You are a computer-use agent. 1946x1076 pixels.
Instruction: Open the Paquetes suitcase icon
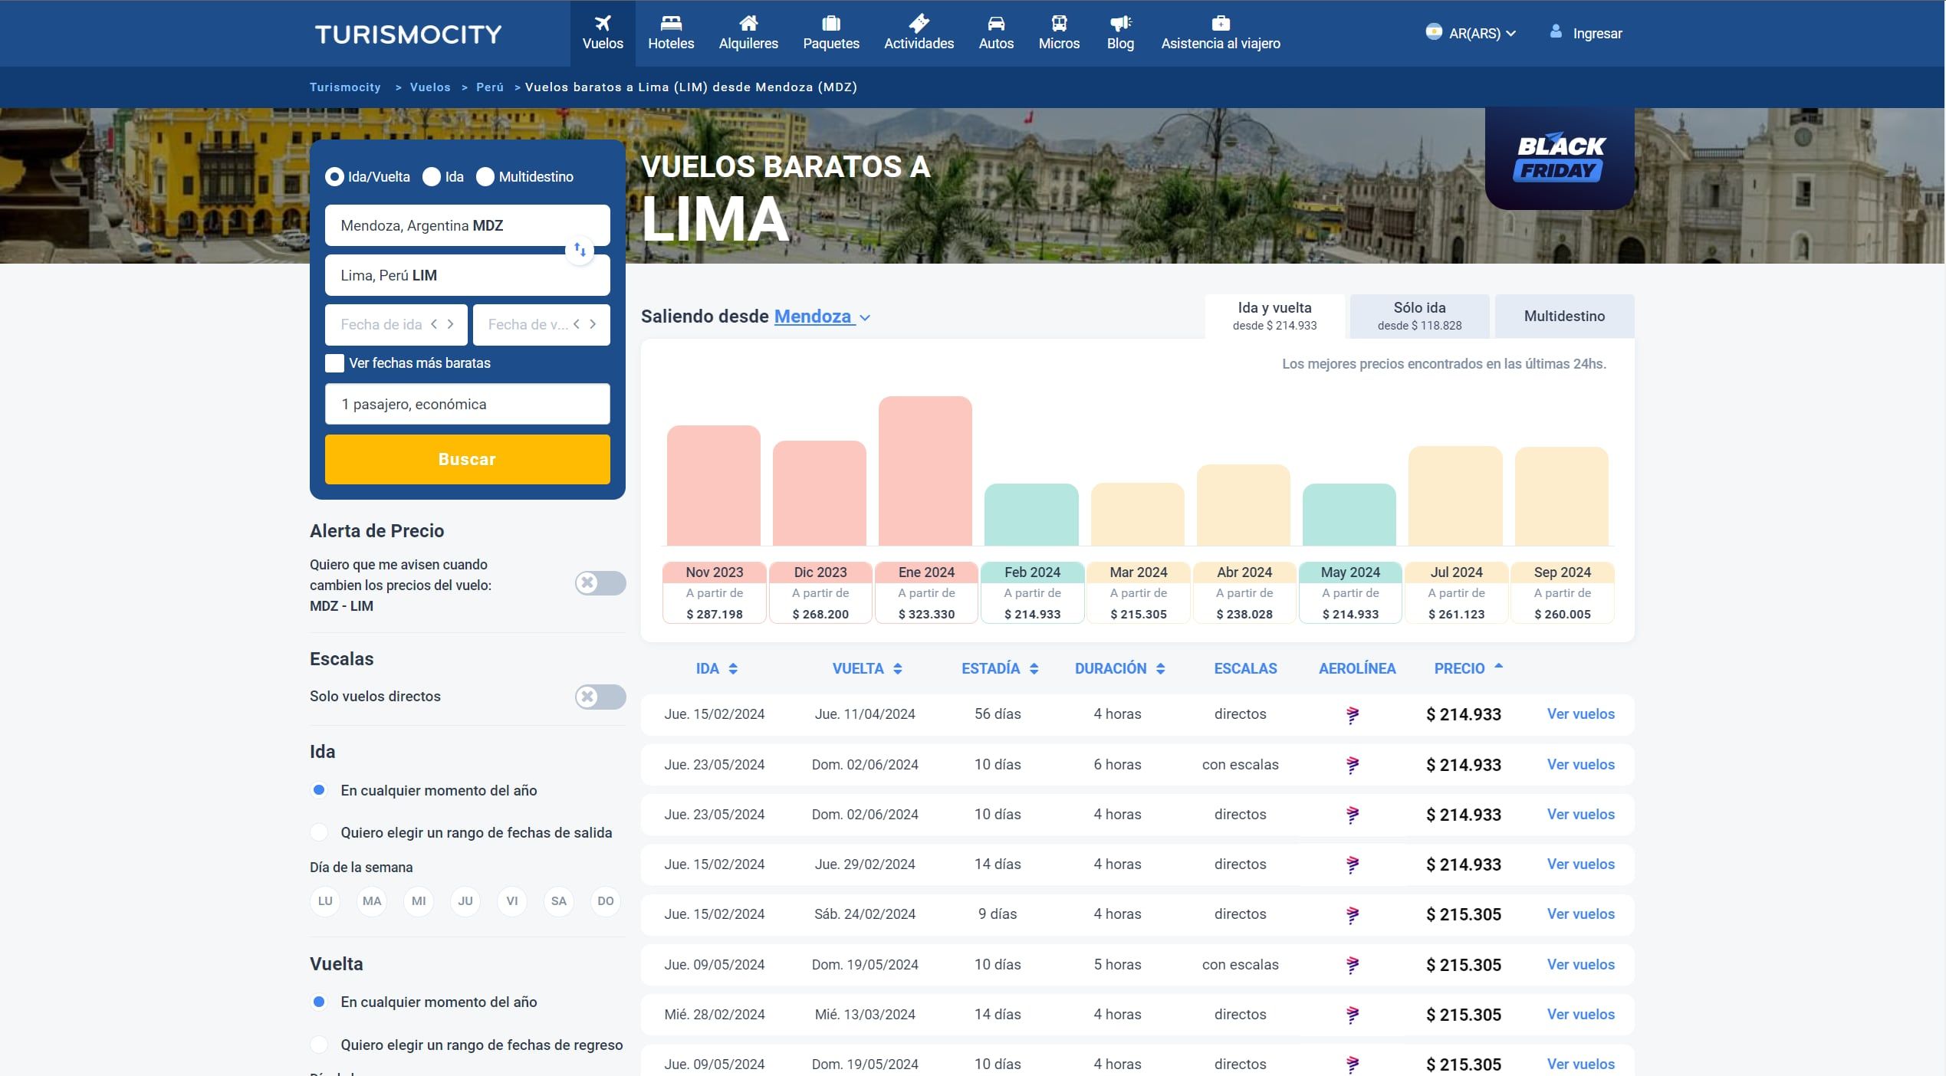point(830,23)
